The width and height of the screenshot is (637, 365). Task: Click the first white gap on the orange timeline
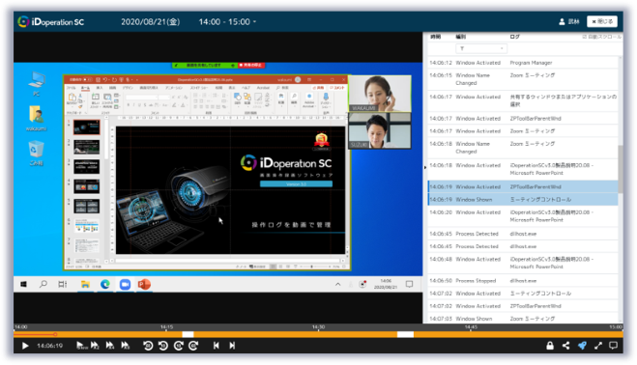pyautogui.click(x=188, y=334)
